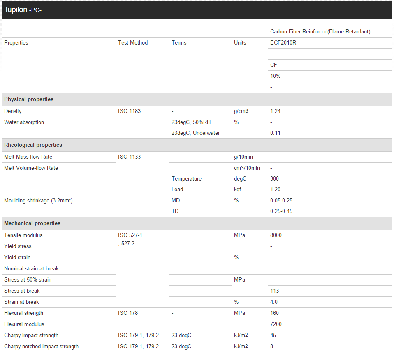The width and height of the screenshot is (394, 352).
Task: Click the Properties column header
Action: [16, 42]
